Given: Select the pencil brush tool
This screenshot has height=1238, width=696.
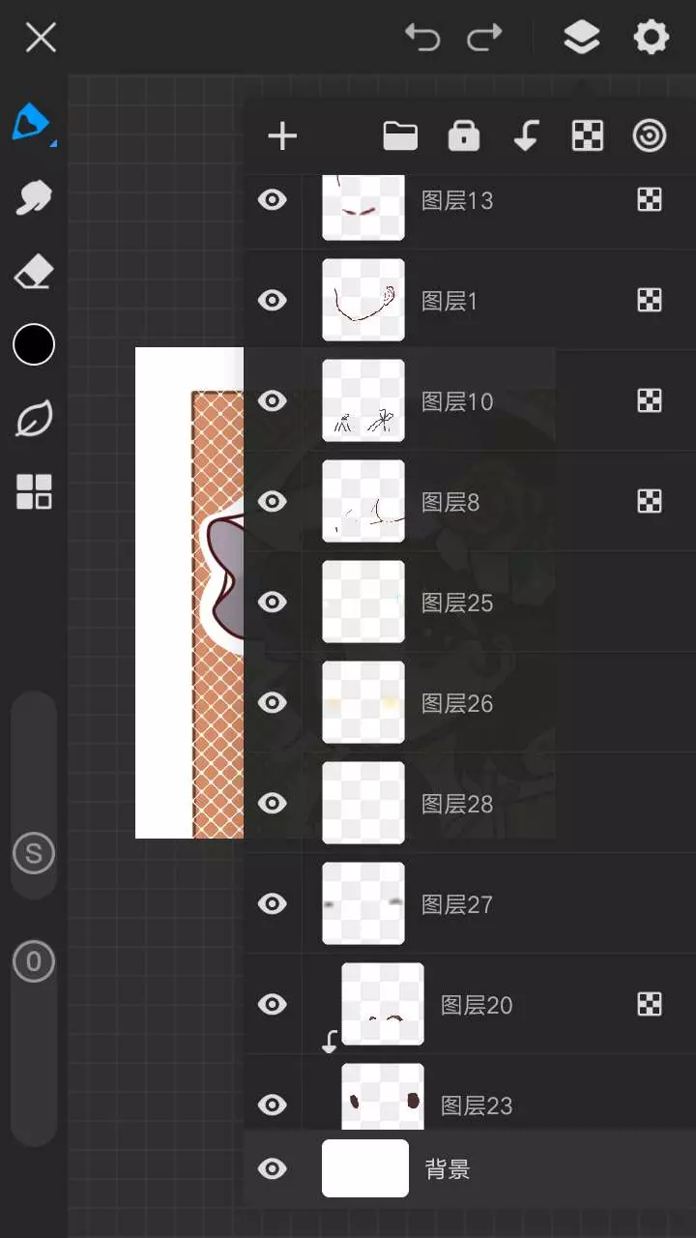Looking at the screenshot, I should point(32,124).
